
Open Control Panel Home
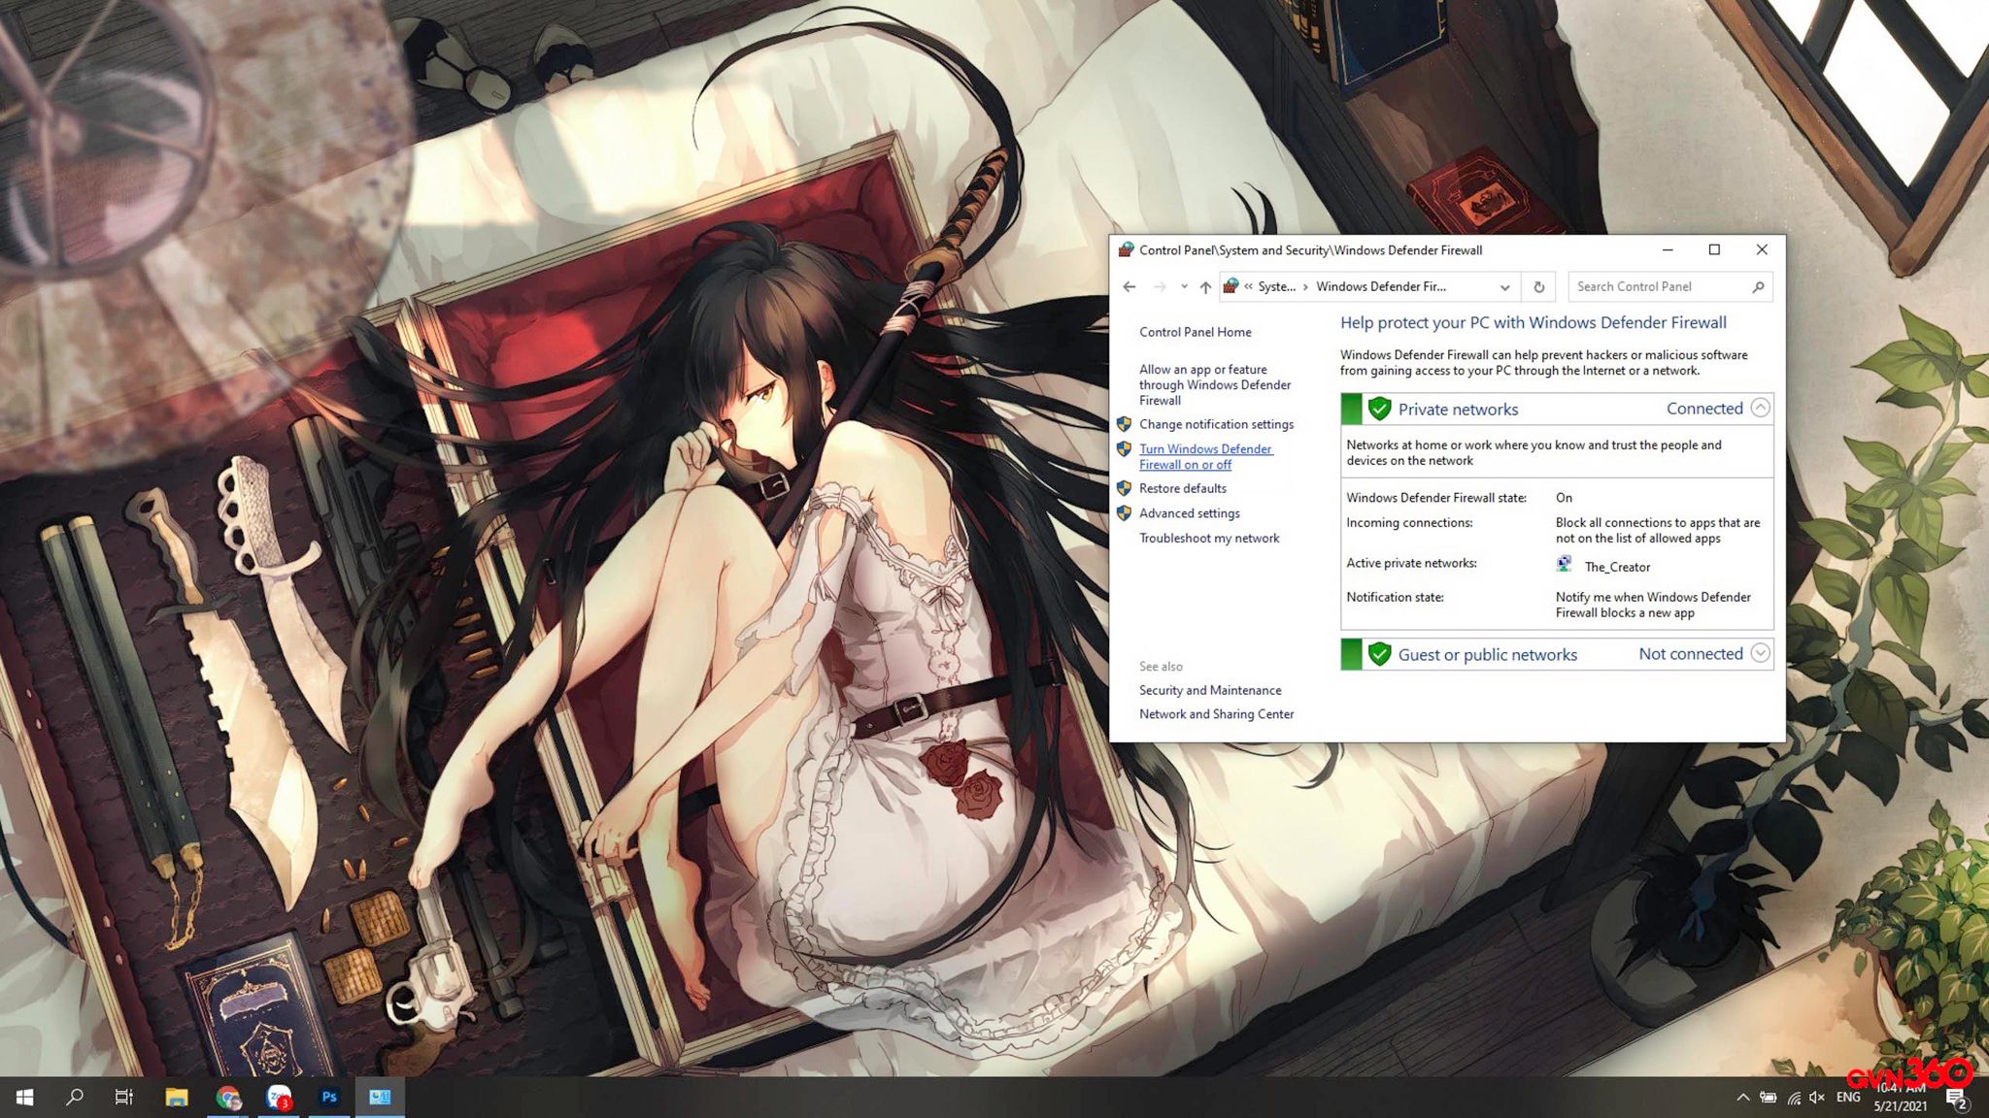[x=1195, y=332]
